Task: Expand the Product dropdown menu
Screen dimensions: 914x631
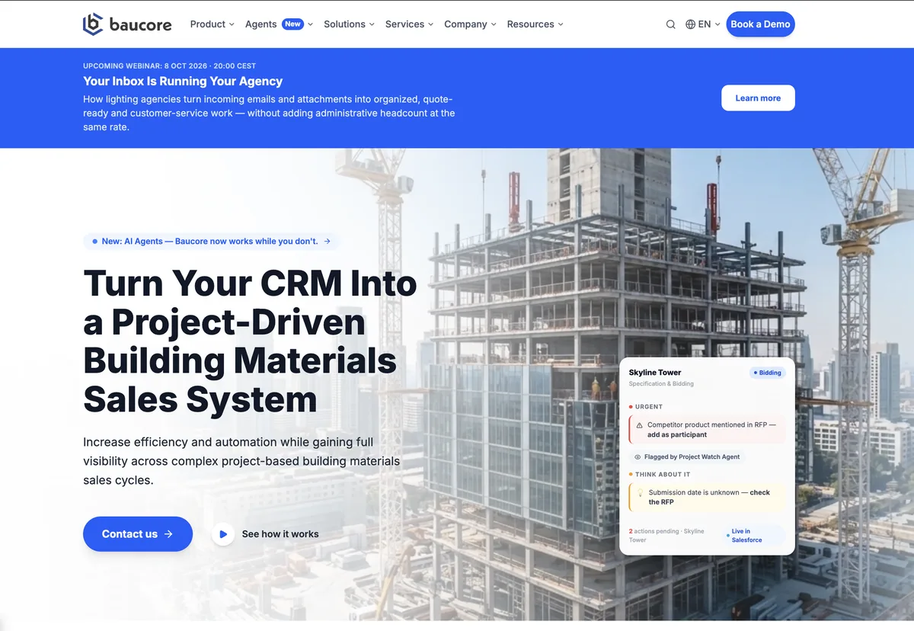Action: pos(212,24)
